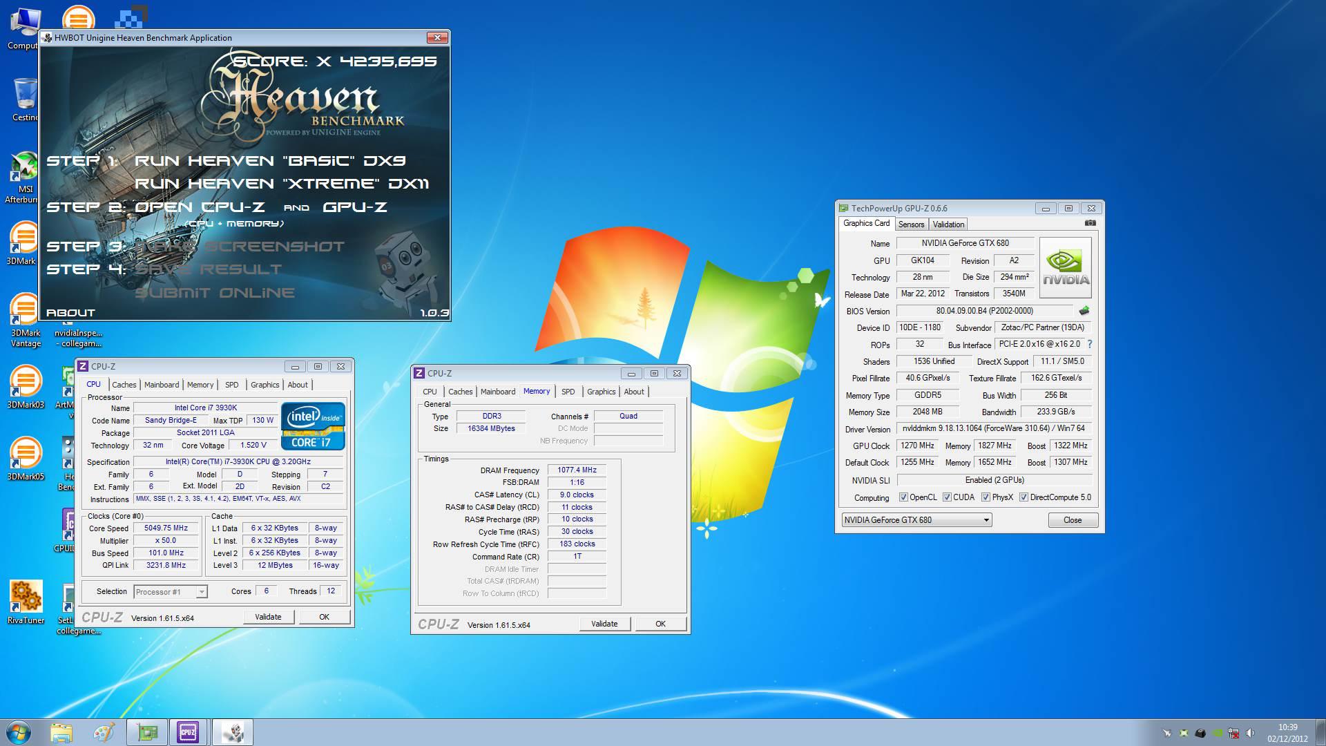Screen dimensions: 1326x746
Task: Switch to CPU-Z taskbar button
Action: point(188,732)
